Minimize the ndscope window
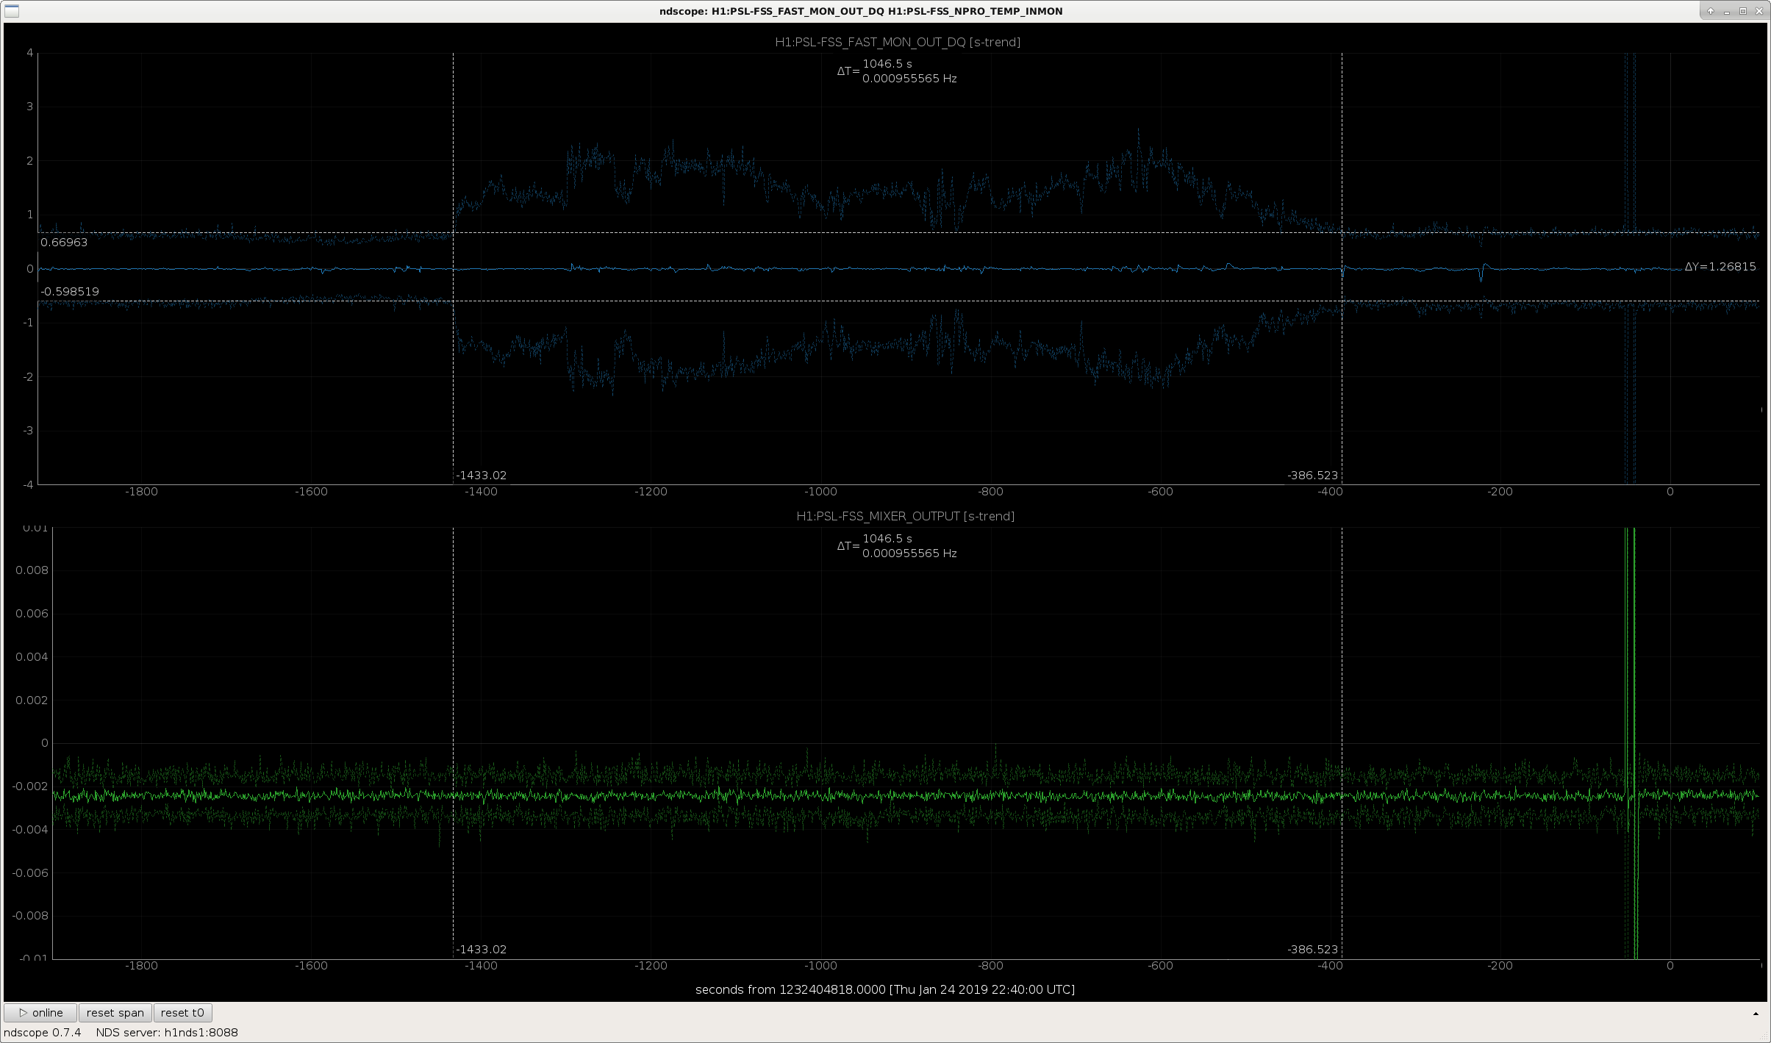This screenshot has width=1771, height=1043. click(1726, 11)
